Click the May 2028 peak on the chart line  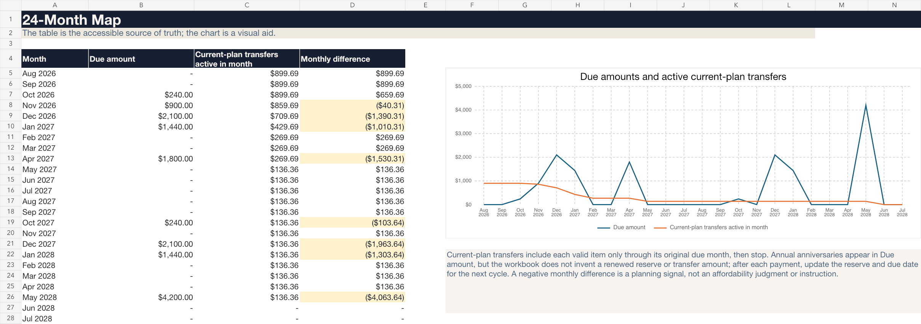[x=866, y=105]
